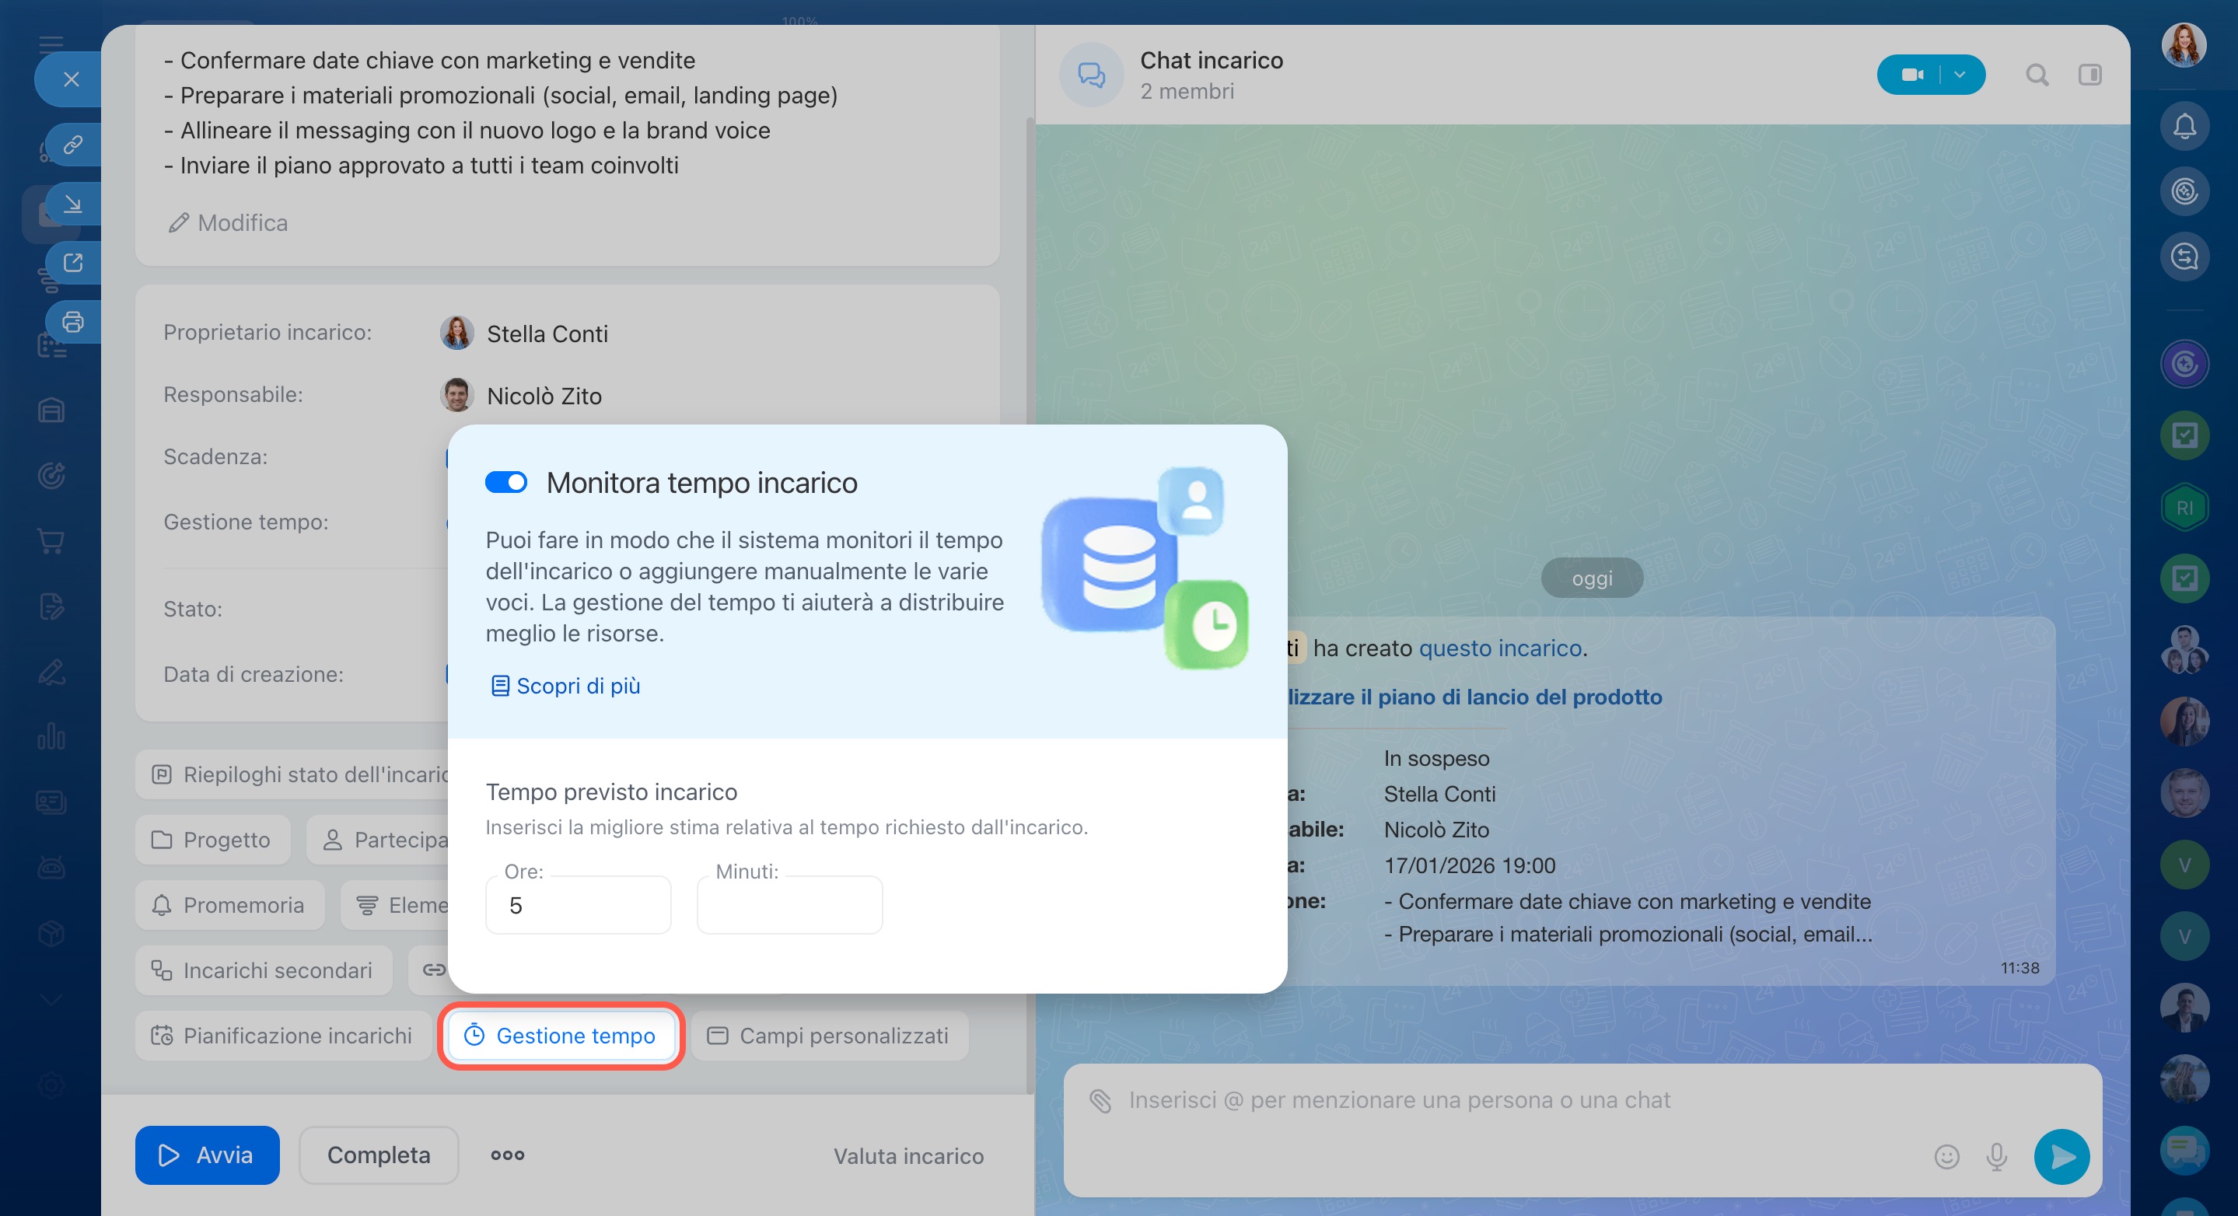Search within the task chat
Image resolution: width=2238 pixels, height=1216 pixels.
coord(2037,75)
